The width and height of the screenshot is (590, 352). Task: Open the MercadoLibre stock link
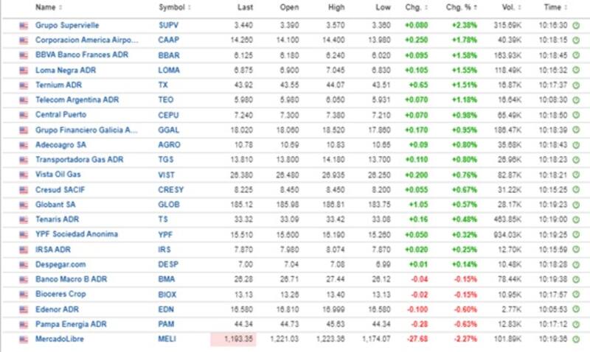pos(60,339)
